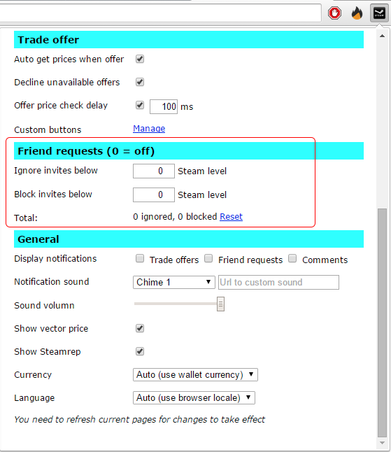Enable Trade offers notifications checkbox
Screen dimensions: 391x452
point(140,259)
